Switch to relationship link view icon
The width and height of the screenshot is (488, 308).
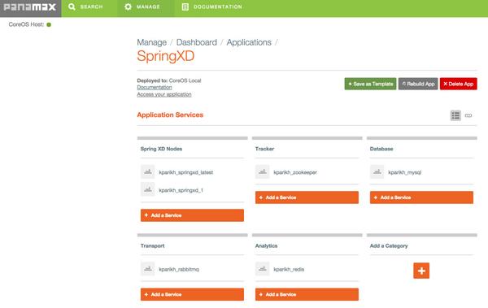coord(468,115)
